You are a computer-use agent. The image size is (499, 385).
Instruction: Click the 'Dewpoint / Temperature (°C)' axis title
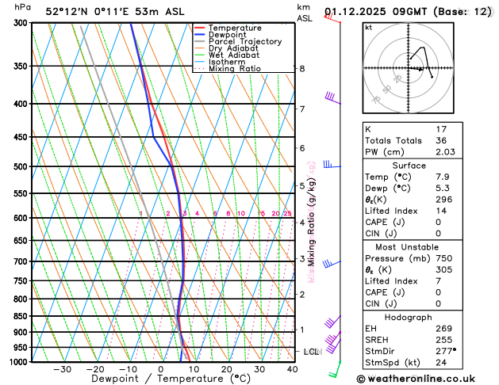click(171, 379)
